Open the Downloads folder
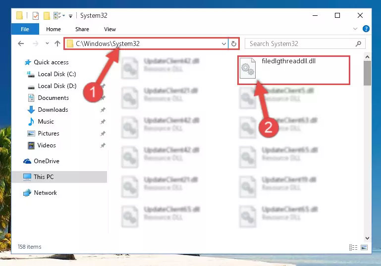 [53, 110]
